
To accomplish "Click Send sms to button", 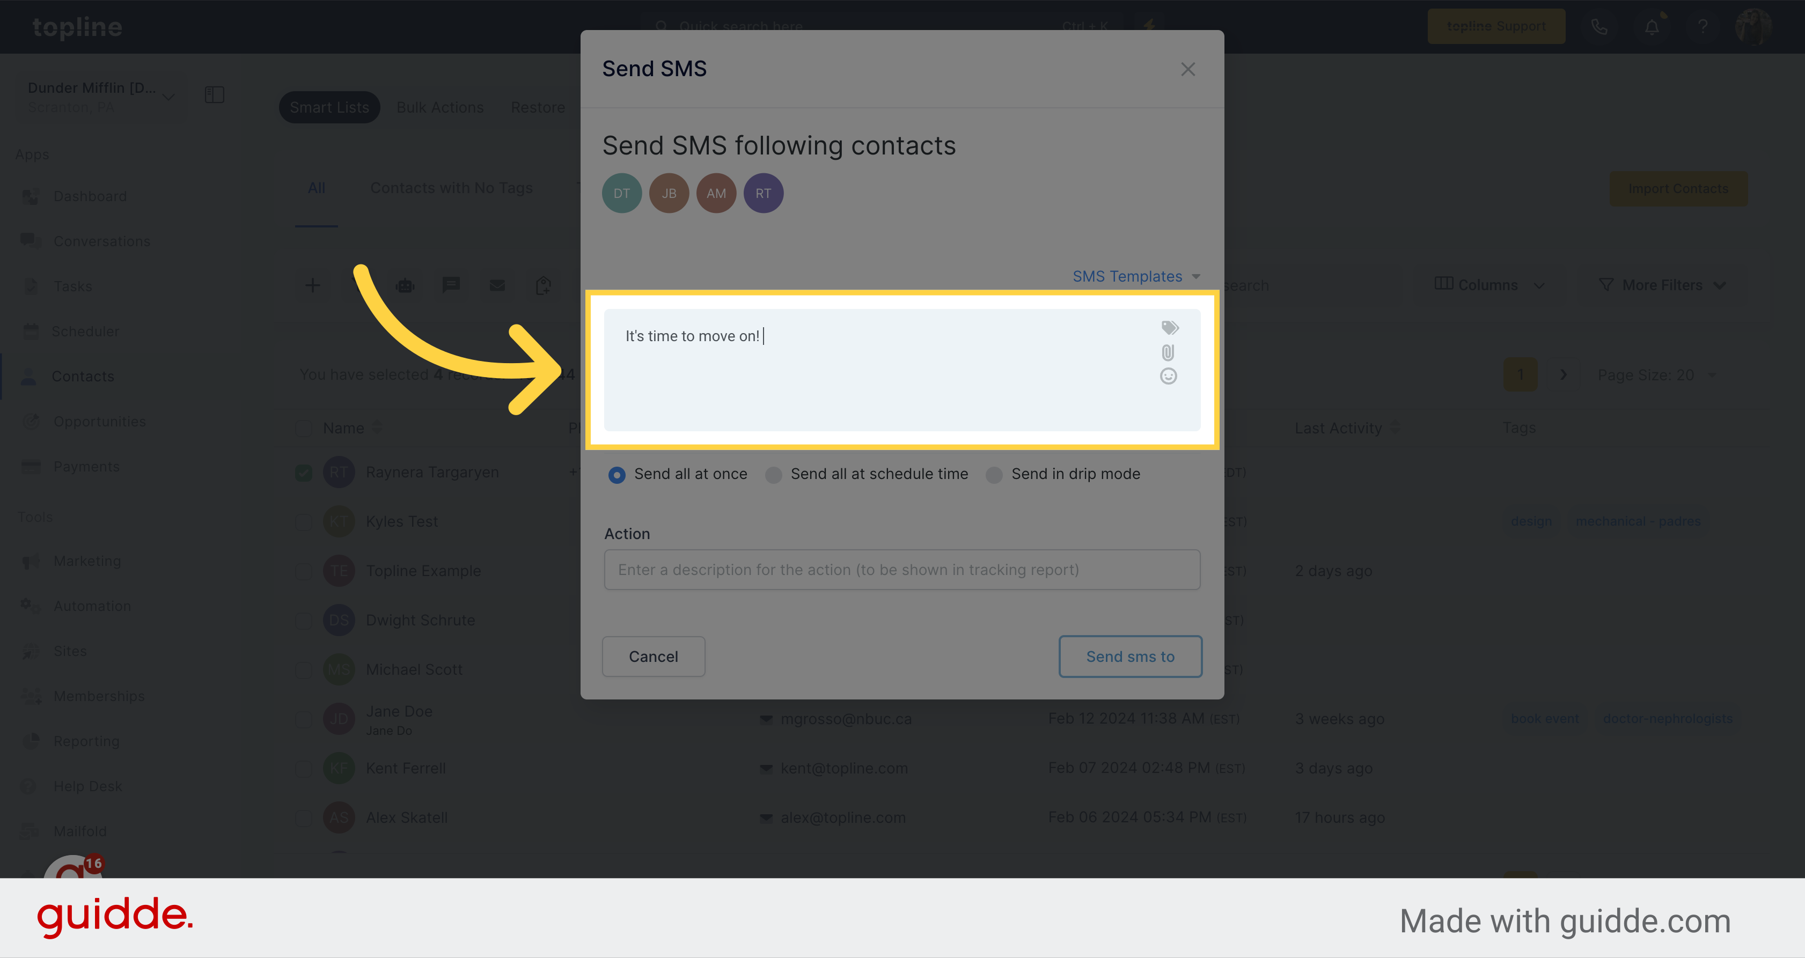I will click(x=1129, y=656).
